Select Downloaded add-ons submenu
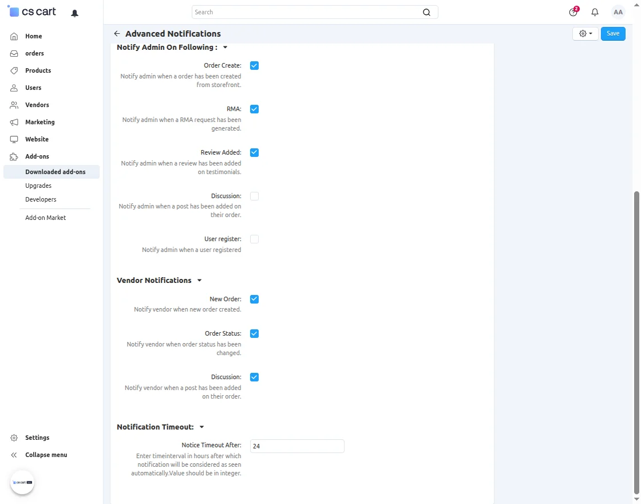Viewport: 641px width, 504px height. pos(52,172)
